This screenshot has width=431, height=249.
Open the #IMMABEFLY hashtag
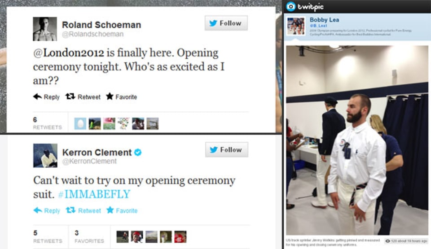(94, 194)
